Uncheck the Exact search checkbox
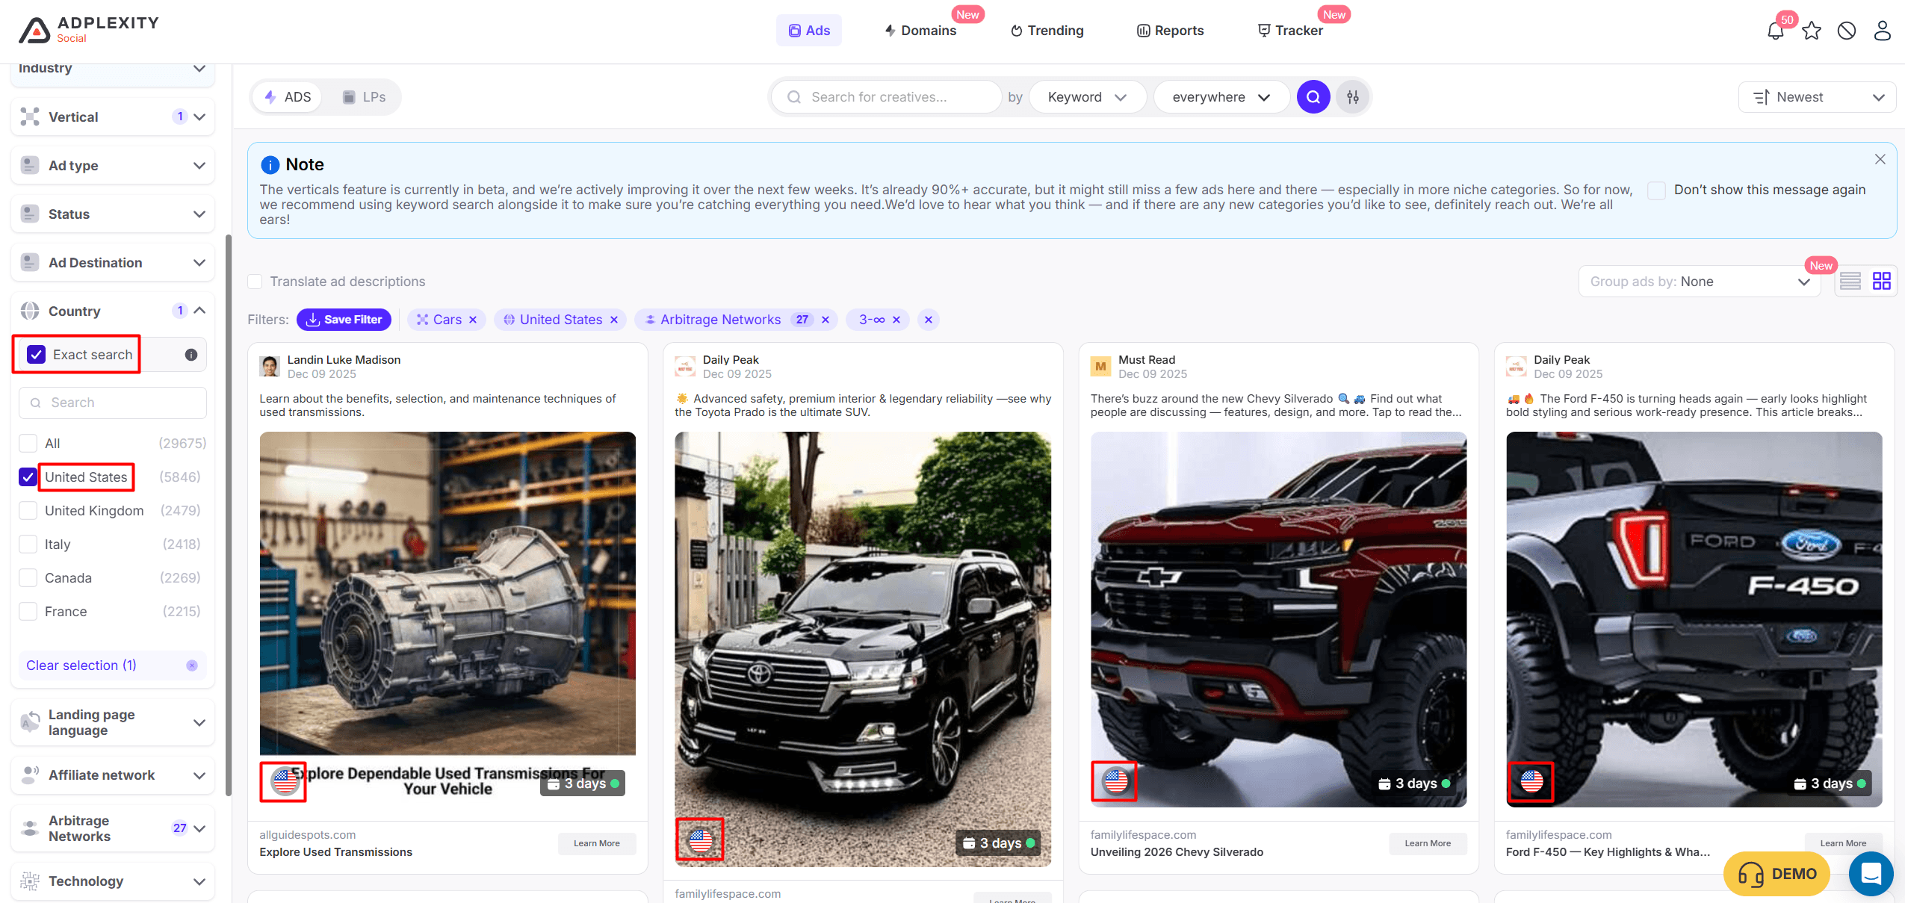 (x=37, y=355)
